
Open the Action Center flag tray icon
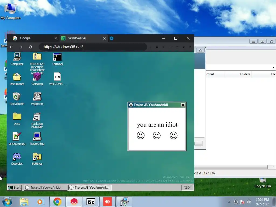242,202
